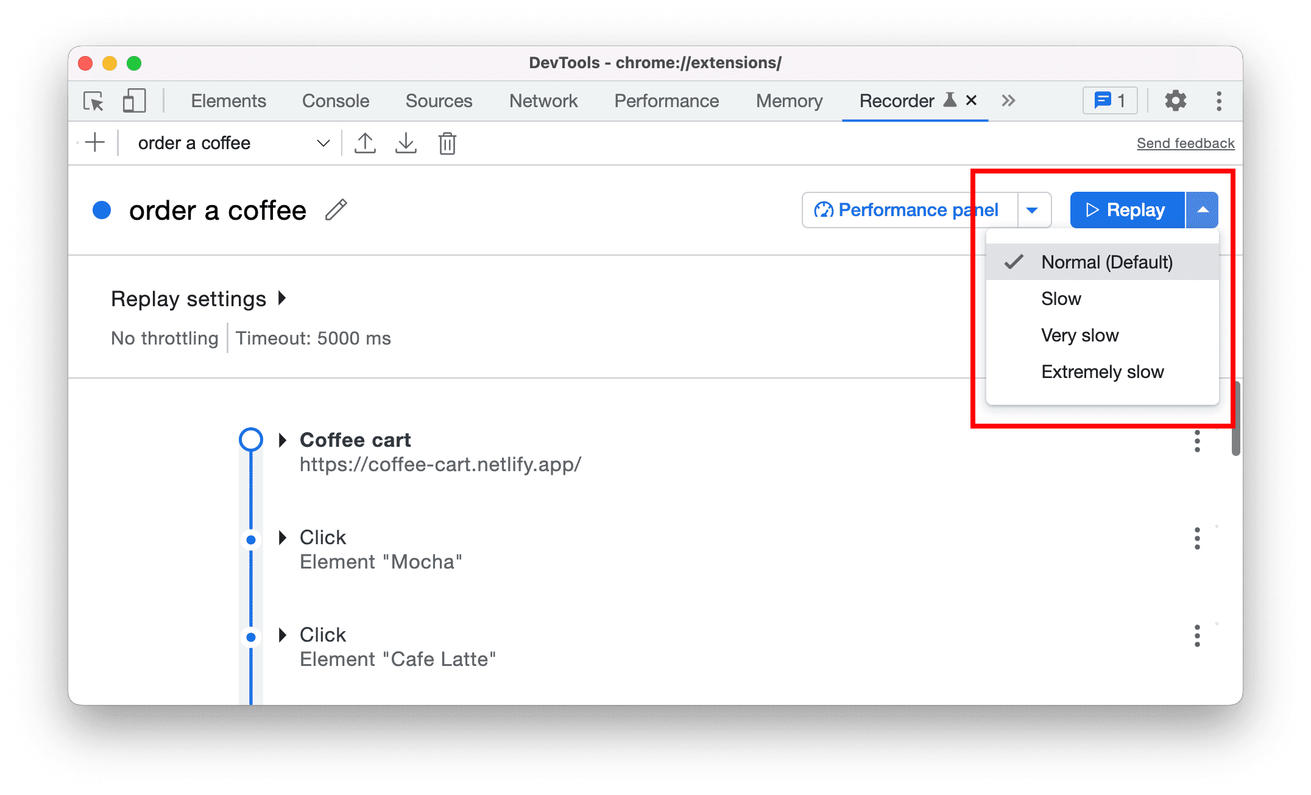Select Extremely slow replay speed
The height and width of the screenshot is (795, 1311).
(x=1100, y=373)
